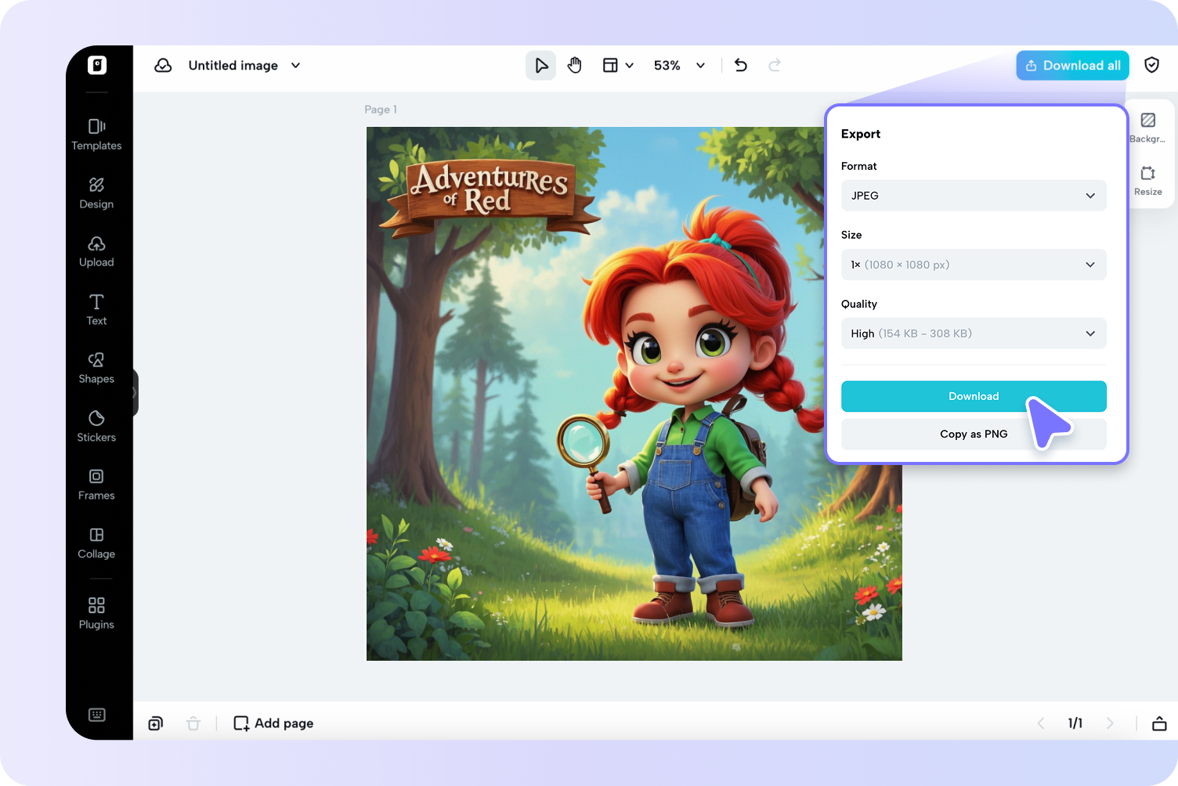This screenshot has height=786, width=1178.
Task: Open the Quality dropdown
Action: (974, 333)
